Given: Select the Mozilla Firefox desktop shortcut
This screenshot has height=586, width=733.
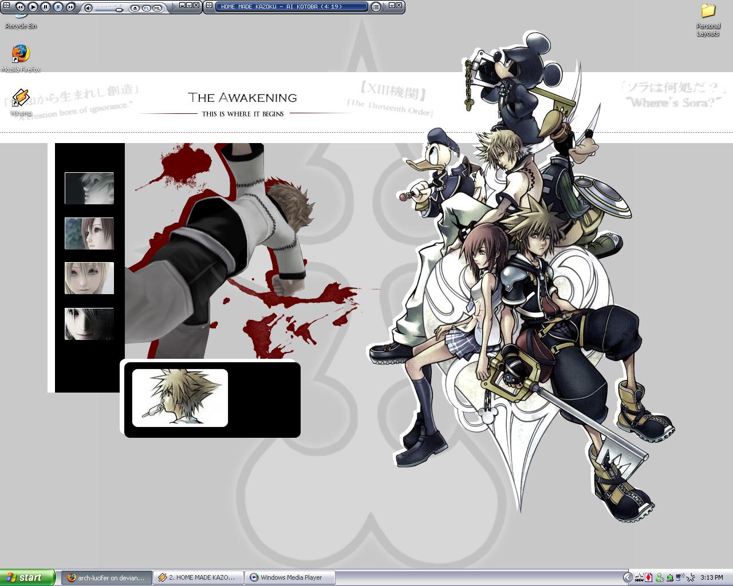Looking at the screenshot, I should [21, 58].
